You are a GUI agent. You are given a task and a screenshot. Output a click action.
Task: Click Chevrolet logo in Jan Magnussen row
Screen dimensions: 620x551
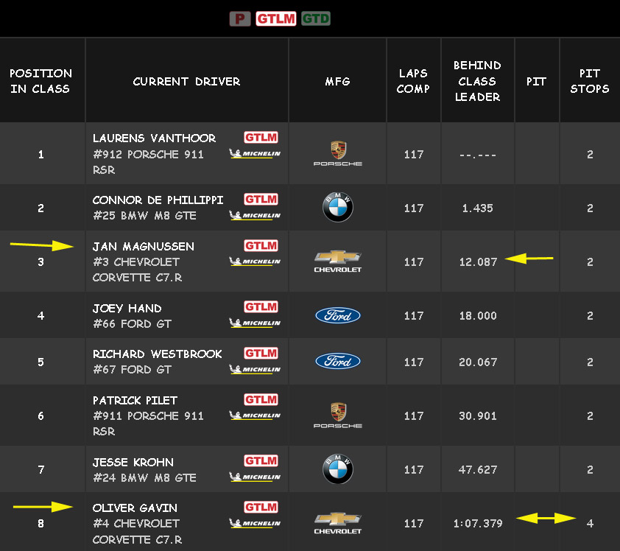(x=337, y=262)
